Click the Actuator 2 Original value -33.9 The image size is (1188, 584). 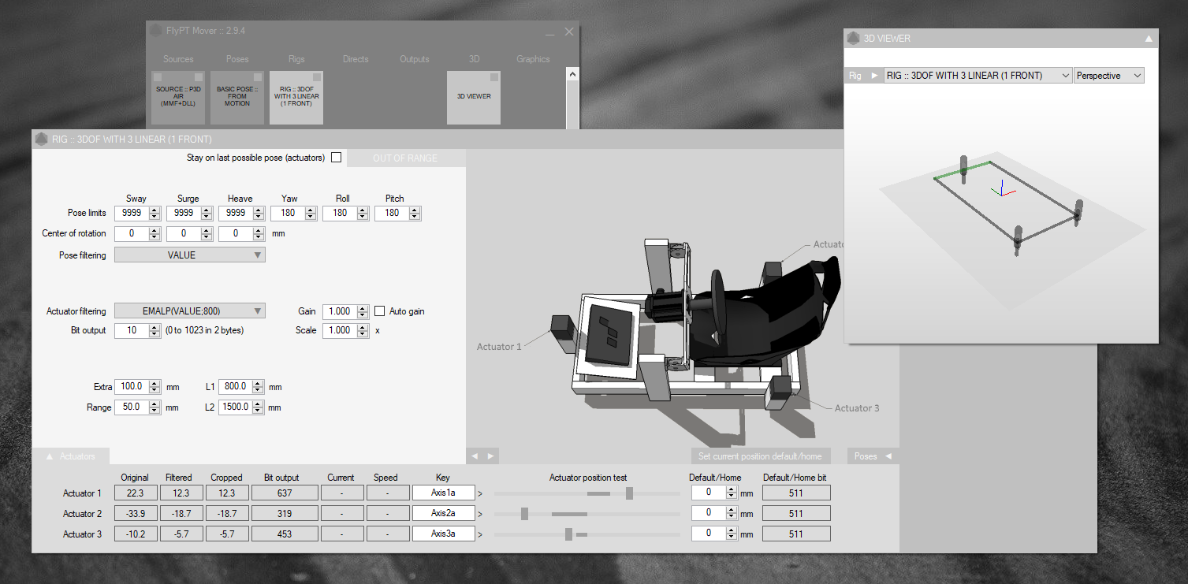pyautogui.click(x=135, y=514)
